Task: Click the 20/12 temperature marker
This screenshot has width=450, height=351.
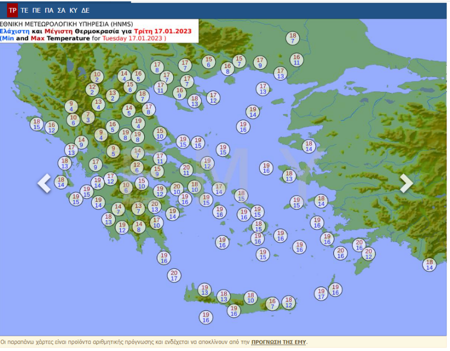Action: [x=368, y=254]
